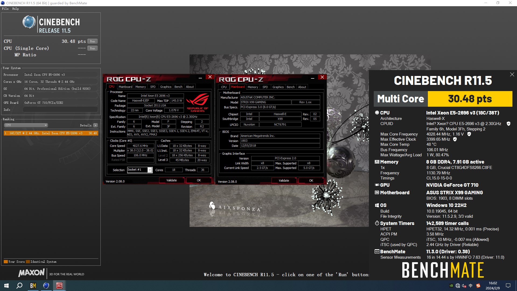Screen dimensions: 517x291
Task: Click the BenchMate code icon in panel
Action: coord(377,251)
